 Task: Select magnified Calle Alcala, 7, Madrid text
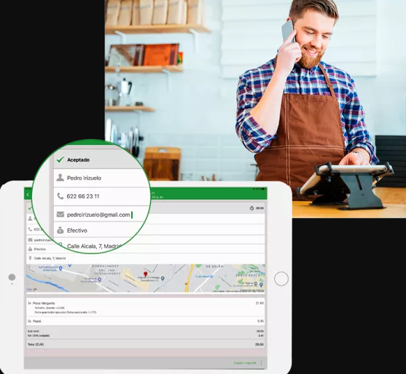tap(93, 246)
